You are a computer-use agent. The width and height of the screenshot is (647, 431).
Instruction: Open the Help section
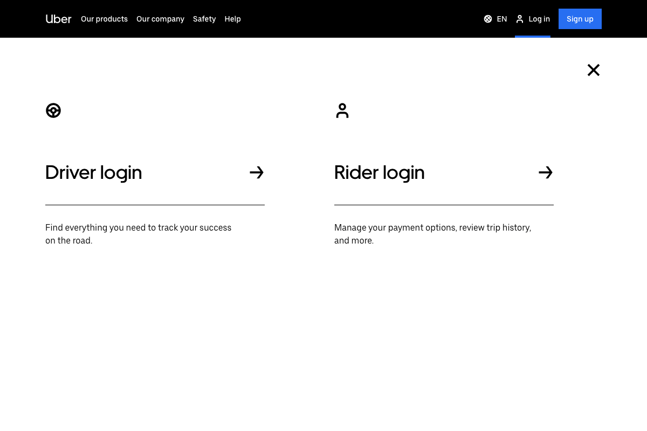tap(232, 19)
